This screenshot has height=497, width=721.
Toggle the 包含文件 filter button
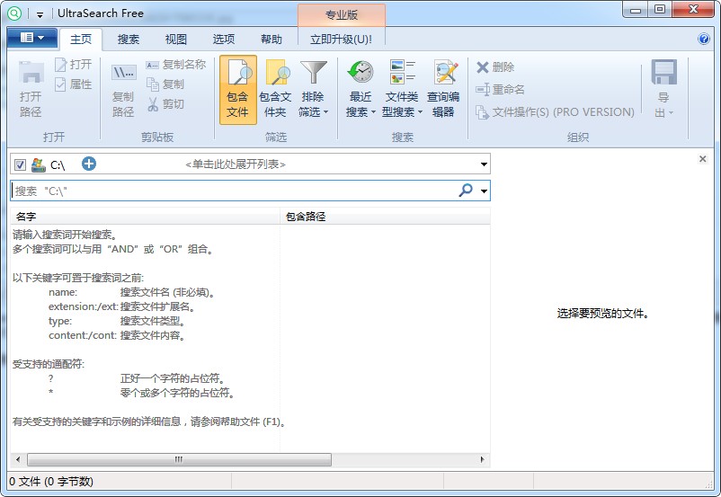tap(237, 90)
